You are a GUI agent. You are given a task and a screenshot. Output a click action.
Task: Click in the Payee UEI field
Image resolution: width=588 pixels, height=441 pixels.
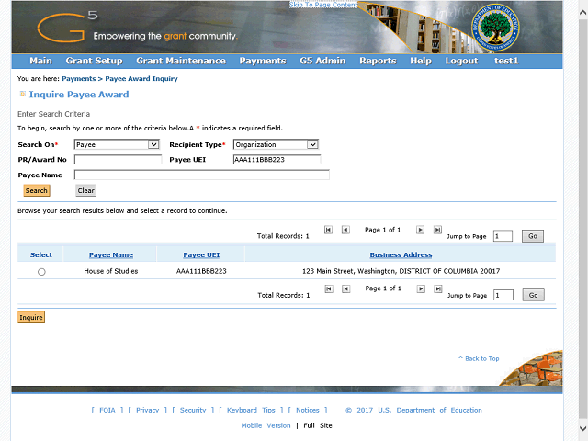point(277,159)
